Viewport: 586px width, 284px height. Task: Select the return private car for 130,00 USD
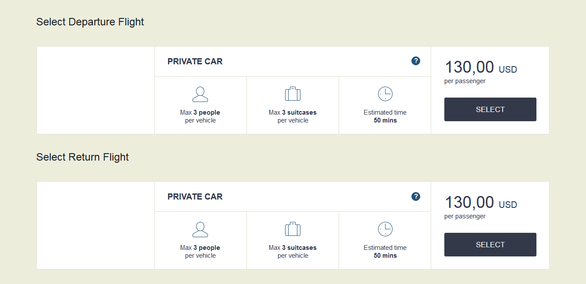(490, 245)
